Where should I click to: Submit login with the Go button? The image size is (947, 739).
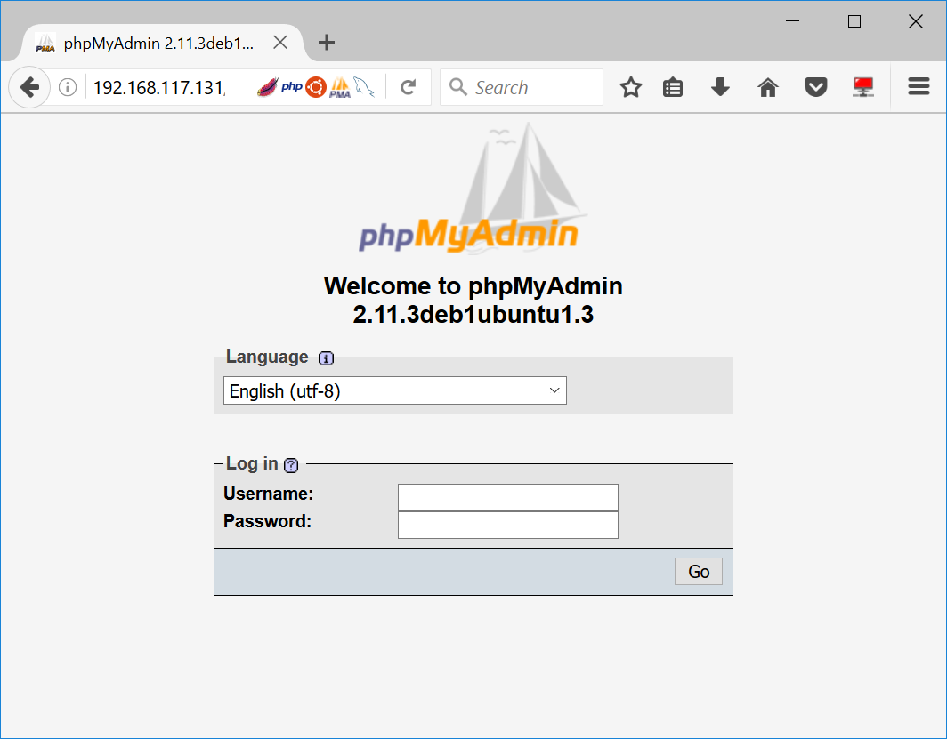point(699,571)
